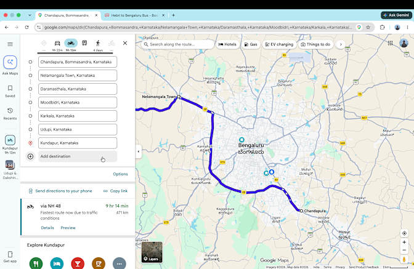Click Add destination field

(x=78, y=156)
